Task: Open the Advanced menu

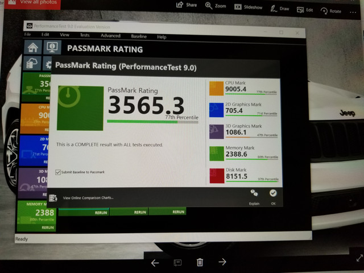Action: [x=110, y=36]
